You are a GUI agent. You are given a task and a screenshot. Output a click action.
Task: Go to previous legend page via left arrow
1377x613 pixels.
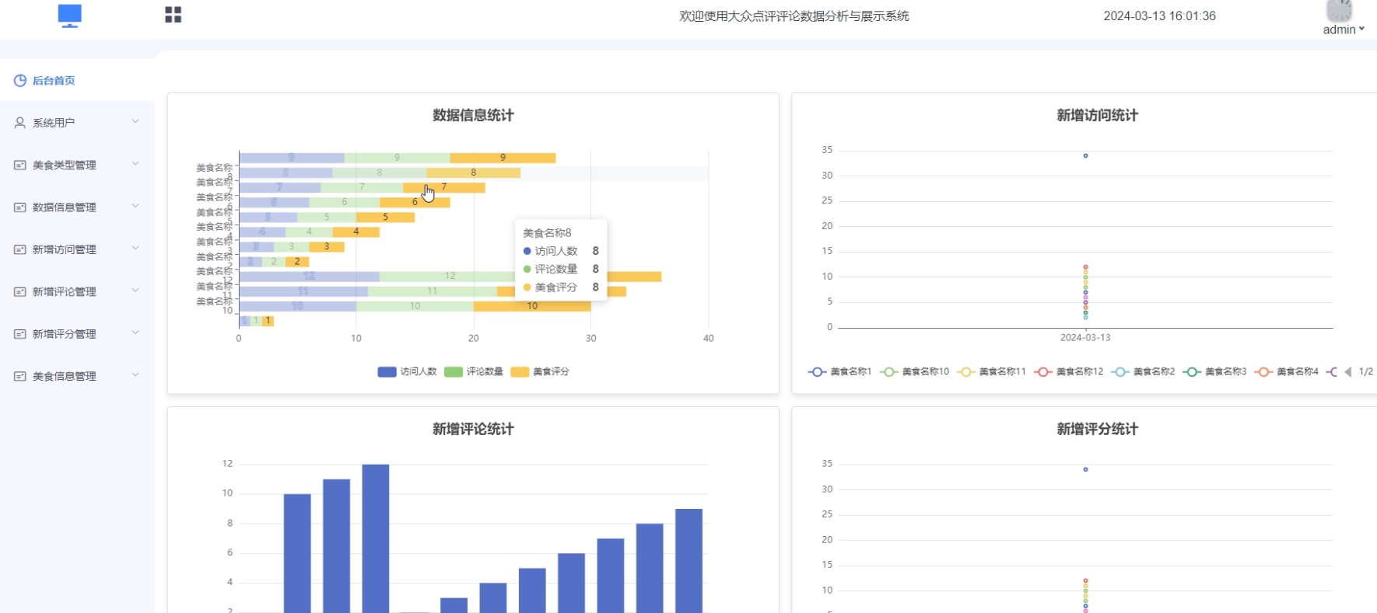coord(1348,371)
